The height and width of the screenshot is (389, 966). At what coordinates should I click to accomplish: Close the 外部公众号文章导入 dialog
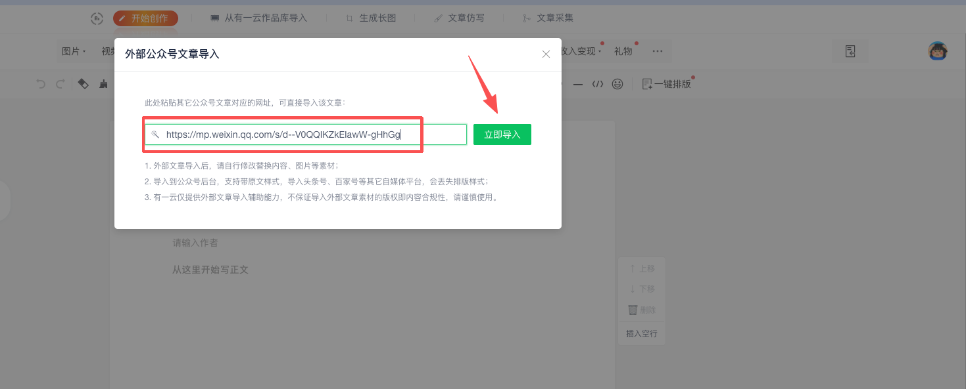[x=546, y=54]
